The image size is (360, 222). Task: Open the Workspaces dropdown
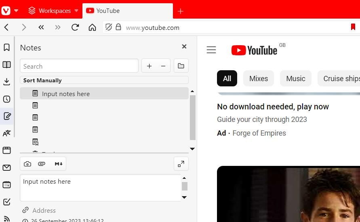pyautogui.click(x=53, y=10)
